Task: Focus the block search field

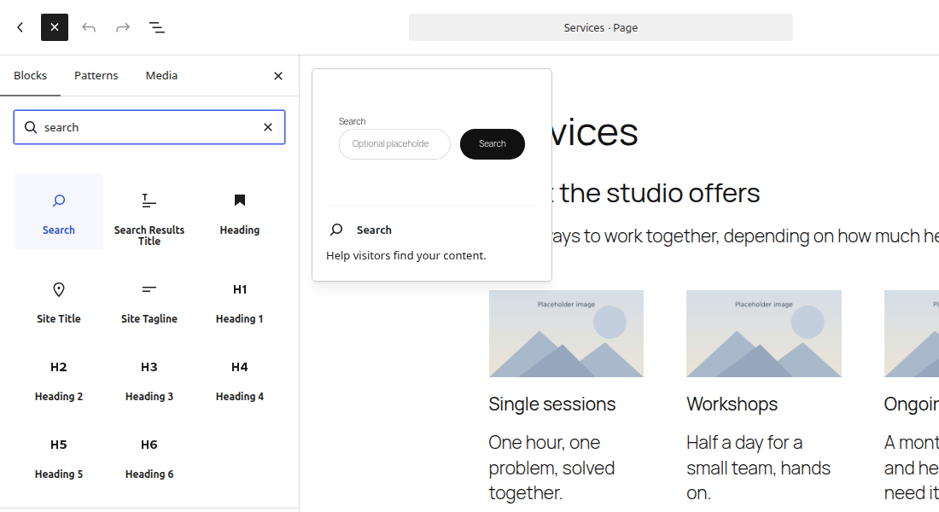Action: tap(149, 127)
